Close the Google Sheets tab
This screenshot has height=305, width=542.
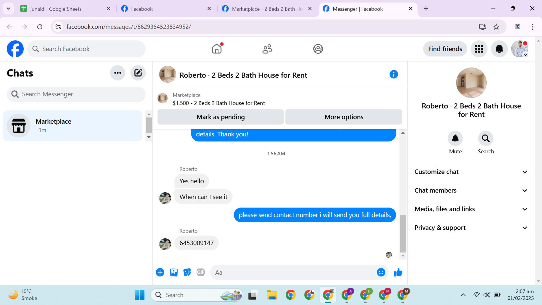click(x=108, y=9)
